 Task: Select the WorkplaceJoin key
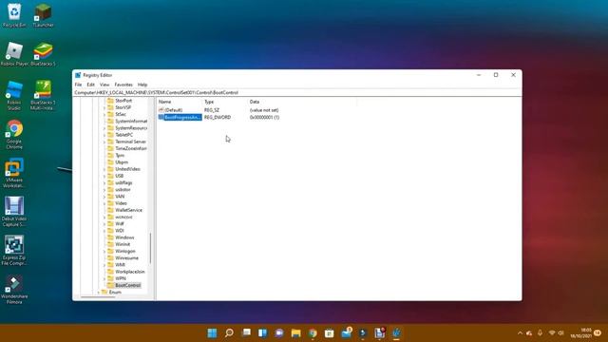coord(129,272)
